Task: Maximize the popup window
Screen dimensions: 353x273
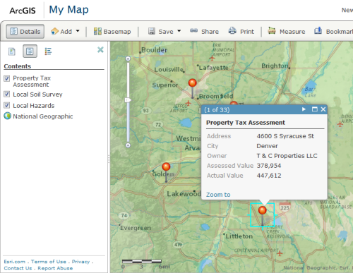Action: pos(315,109)
